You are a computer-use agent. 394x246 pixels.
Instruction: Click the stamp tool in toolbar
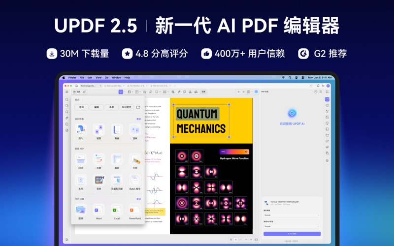tap(190, 92)
